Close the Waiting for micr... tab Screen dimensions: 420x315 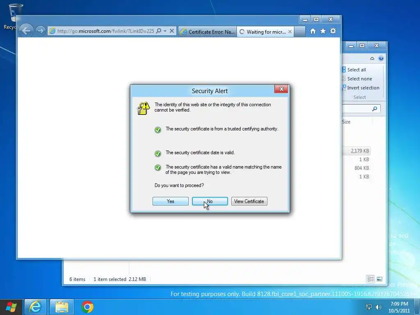pyautogui.click(x=290, y=32)
